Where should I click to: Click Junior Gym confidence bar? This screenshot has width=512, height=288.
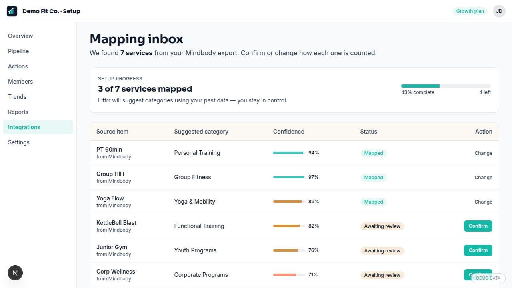289,250
